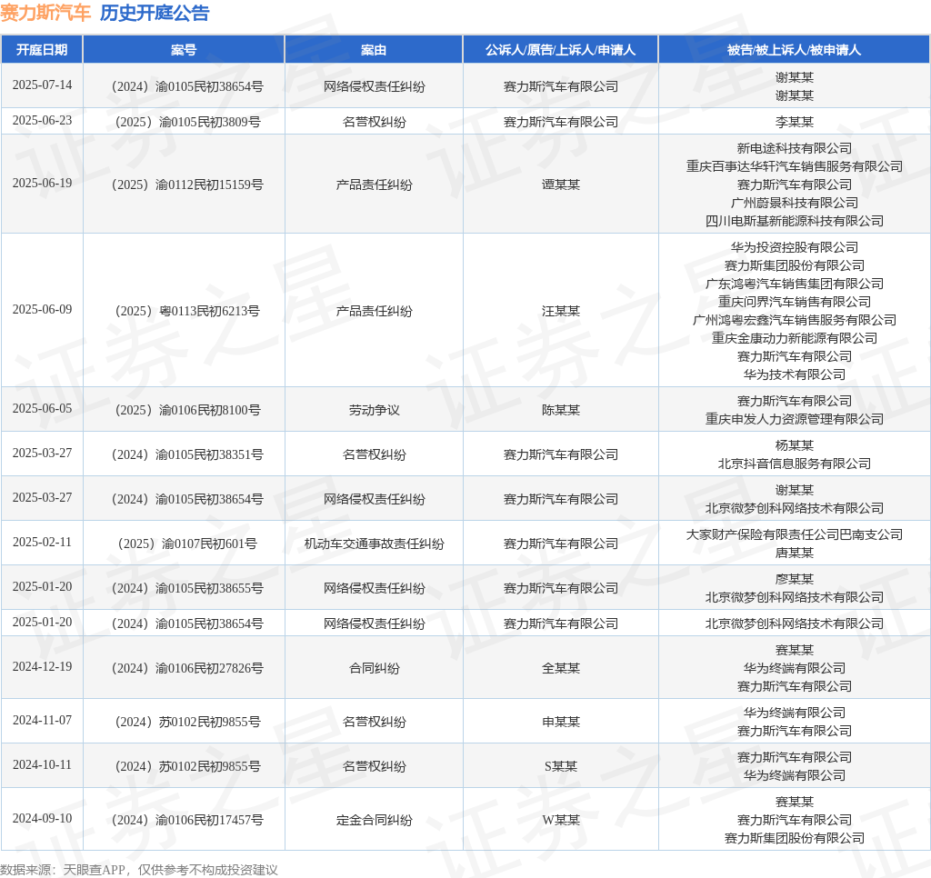Viewport: 931px width, 878px height.
Task: Click plaintiff name 陈某某
Action: [x=560, y=410]
